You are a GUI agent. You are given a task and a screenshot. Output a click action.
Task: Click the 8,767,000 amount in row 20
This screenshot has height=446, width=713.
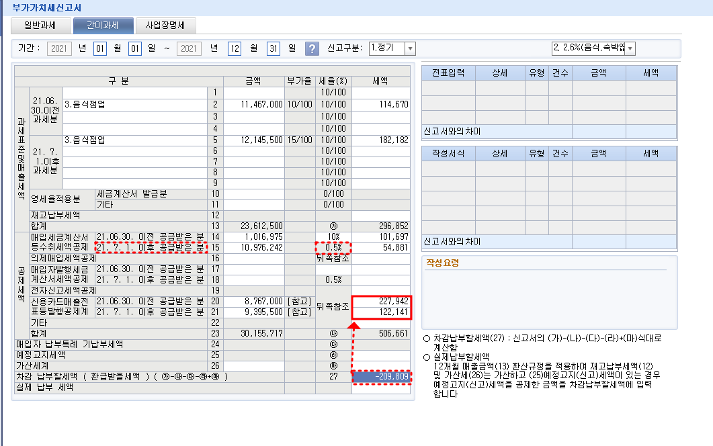(253, 302)
